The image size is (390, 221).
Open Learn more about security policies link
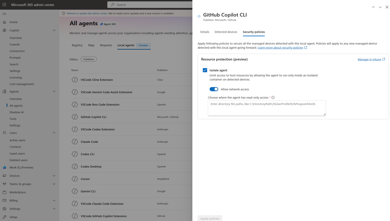(280, 48)
